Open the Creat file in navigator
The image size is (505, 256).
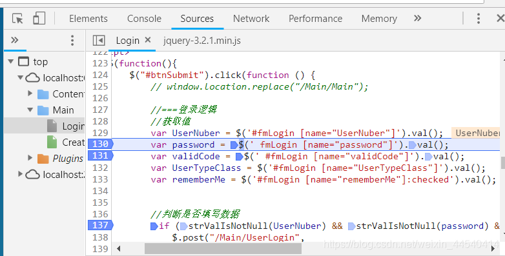(x=73, y=142)
